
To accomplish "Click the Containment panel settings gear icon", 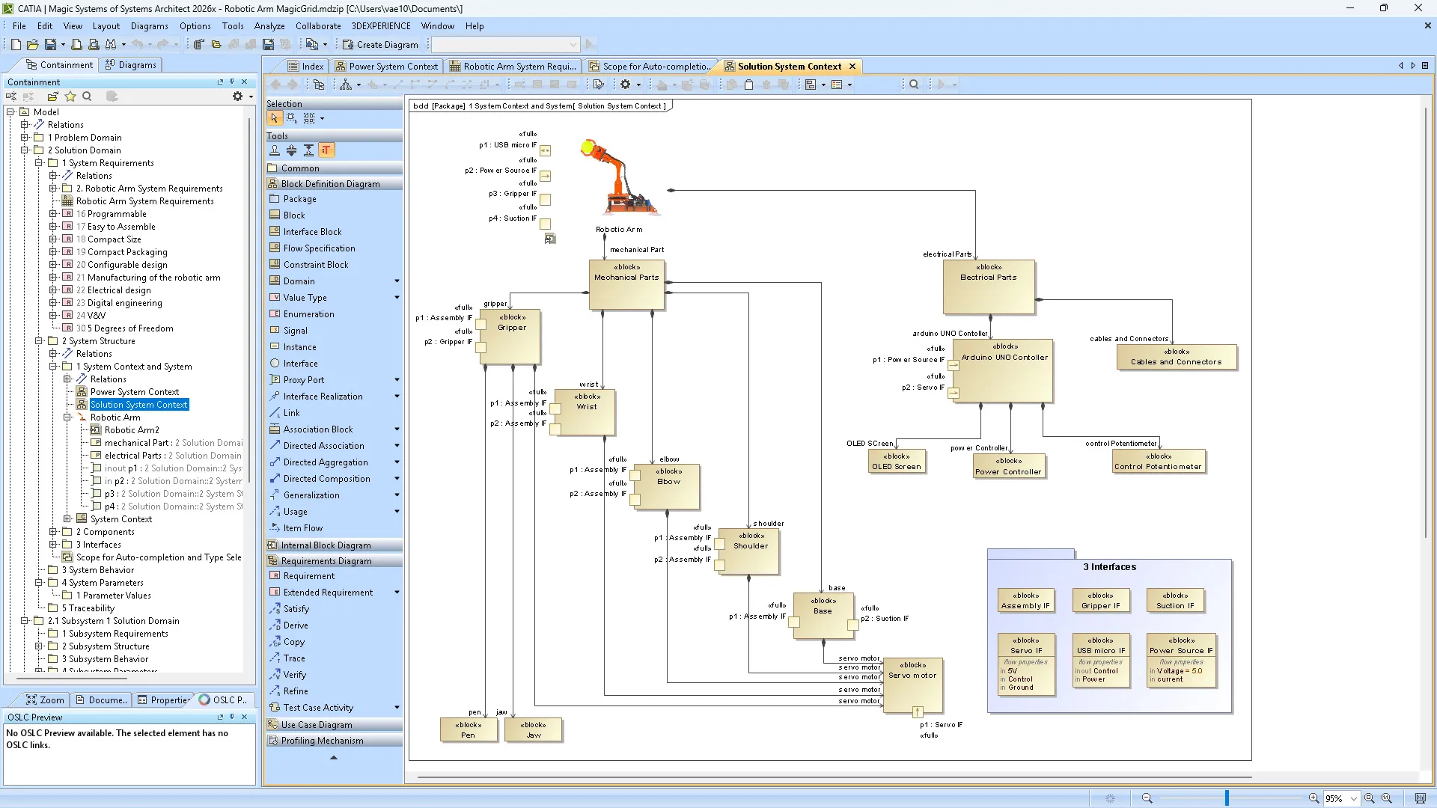I will pyautogui.click(x=237, y=97).
